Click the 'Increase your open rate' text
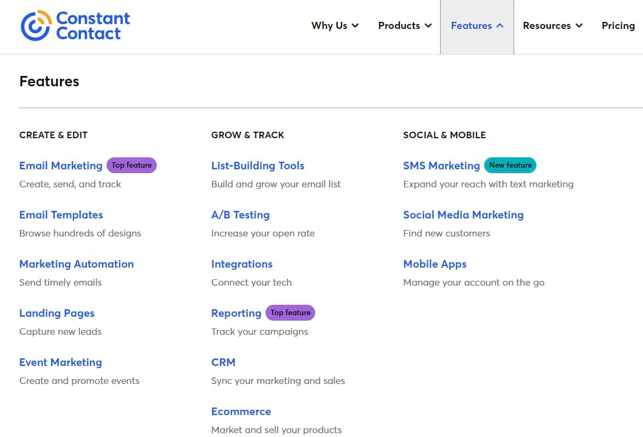 tap(263, 233)
